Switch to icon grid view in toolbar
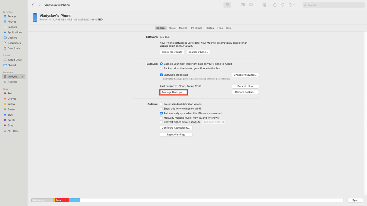 [227, 5]
